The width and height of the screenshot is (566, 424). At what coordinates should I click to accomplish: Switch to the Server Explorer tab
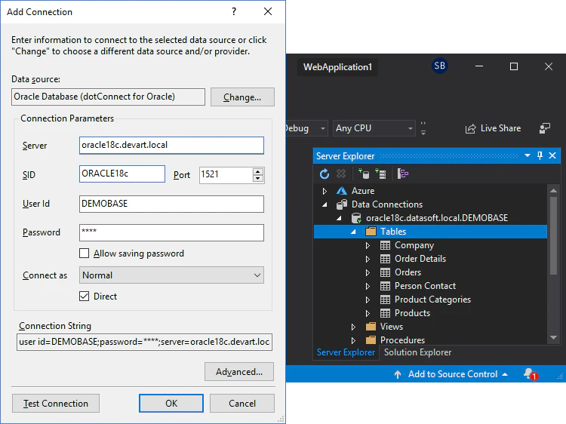346,352
